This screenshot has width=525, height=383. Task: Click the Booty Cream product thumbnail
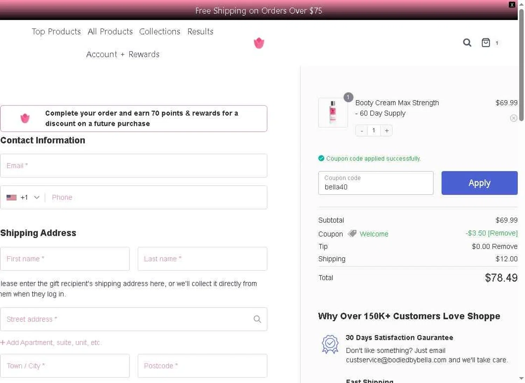click(x=333, y=112)
